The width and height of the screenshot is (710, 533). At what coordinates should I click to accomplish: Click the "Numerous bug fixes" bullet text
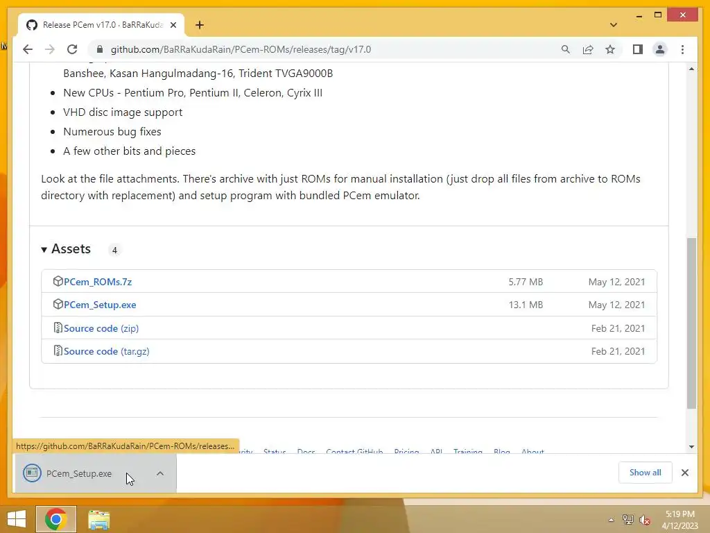pyautogui.click(x=112, y=132)
